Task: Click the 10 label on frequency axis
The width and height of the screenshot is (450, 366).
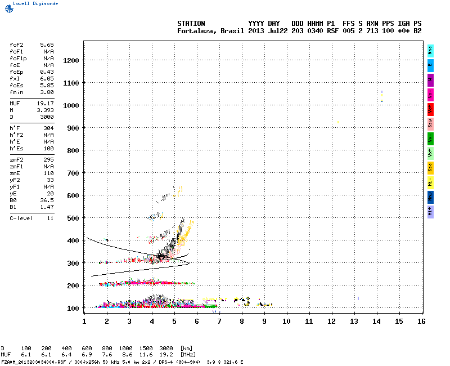Action: pos(286,322)
